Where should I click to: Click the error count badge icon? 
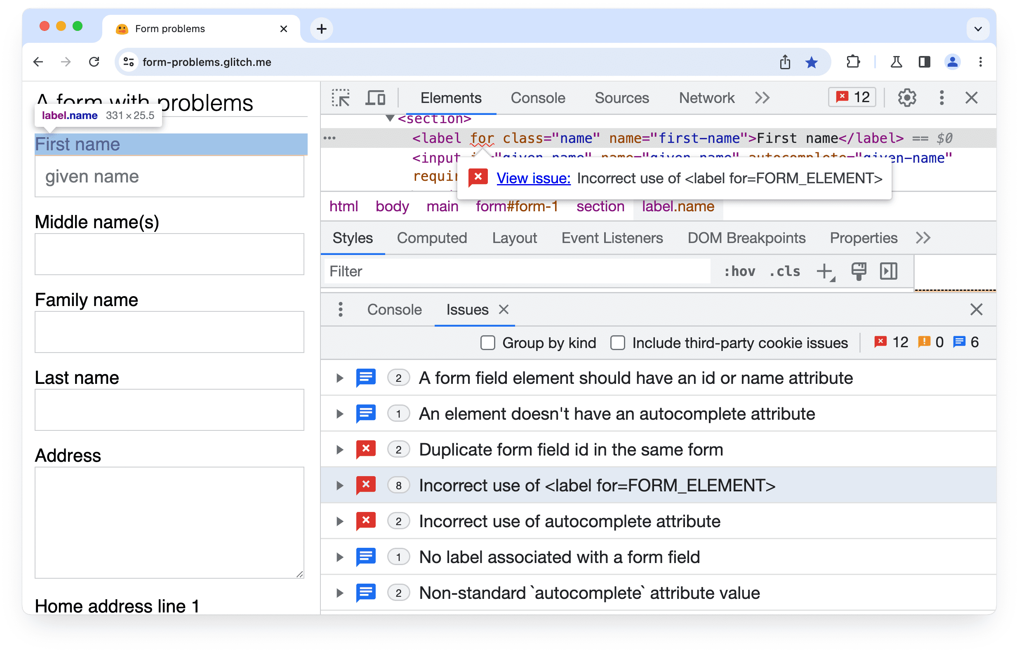click(853, 97)
